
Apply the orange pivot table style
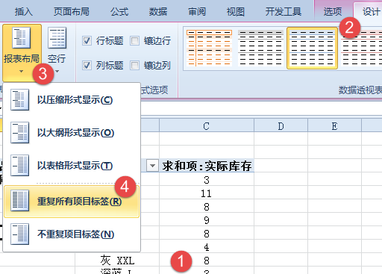(209, 48)
